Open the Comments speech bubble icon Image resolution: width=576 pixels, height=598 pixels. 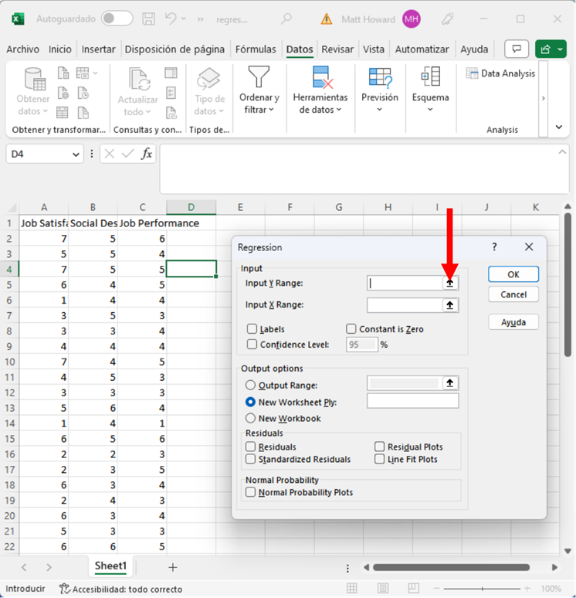[x=517, y=49]
